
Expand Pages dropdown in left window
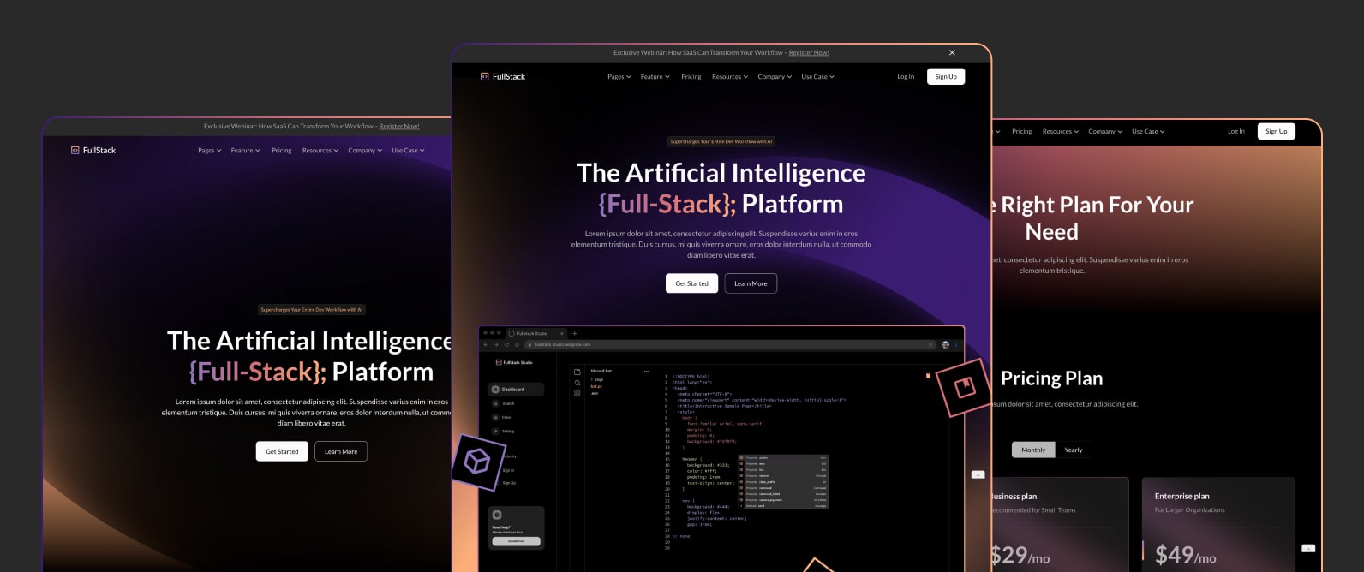click(209, 151)
